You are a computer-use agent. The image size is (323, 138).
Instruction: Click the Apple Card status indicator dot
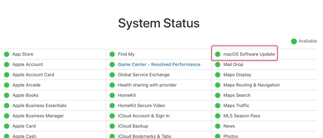coord(7,126)
